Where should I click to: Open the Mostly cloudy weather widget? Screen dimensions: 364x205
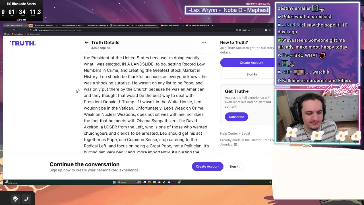pyautogui.click(x=11, y=182)
